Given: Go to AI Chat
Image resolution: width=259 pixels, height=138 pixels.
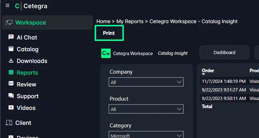Looking at the screenshot, I should (x=27, y=37).
